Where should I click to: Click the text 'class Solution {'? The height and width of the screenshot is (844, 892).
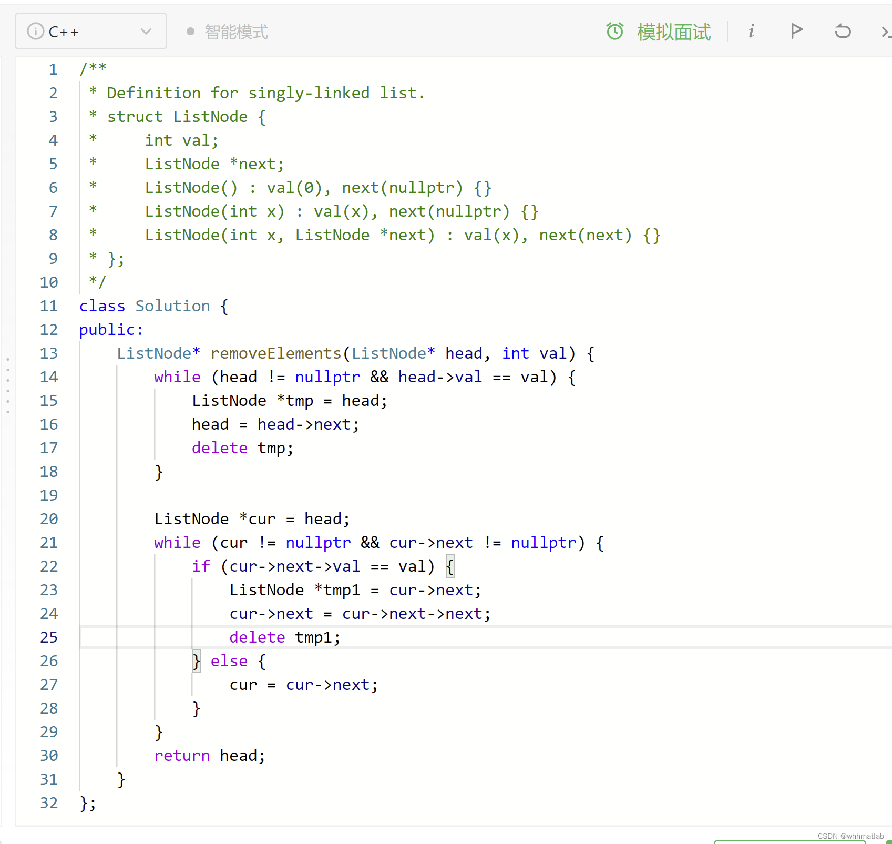click(x=153, y=306)
